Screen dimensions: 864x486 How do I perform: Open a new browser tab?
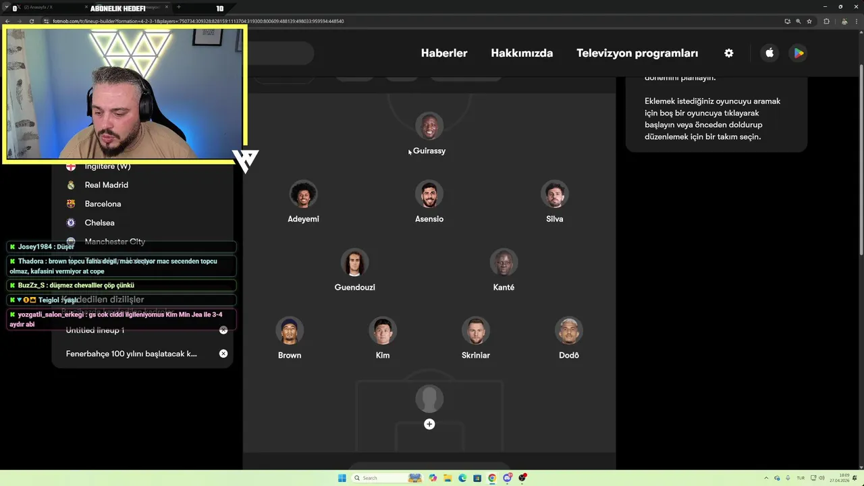[x=179, y=7]
